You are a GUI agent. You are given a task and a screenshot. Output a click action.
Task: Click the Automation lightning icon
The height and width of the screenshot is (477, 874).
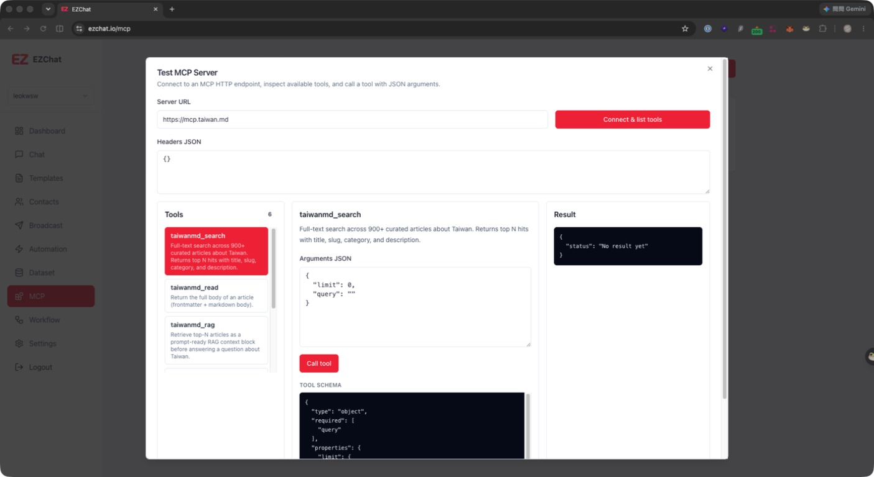pyautogui.click(x=19, y=249)
